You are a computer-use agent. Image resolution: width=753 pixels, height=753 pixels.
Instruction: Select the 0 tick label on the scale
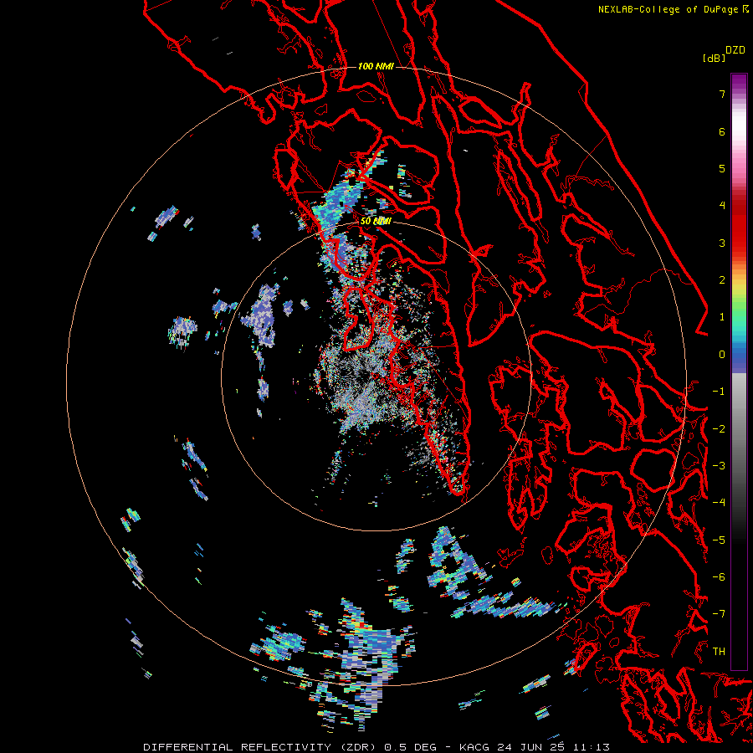(722, 355)
